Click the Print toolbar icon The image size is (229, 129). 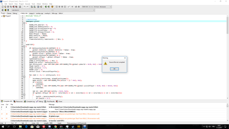(20, 7)
